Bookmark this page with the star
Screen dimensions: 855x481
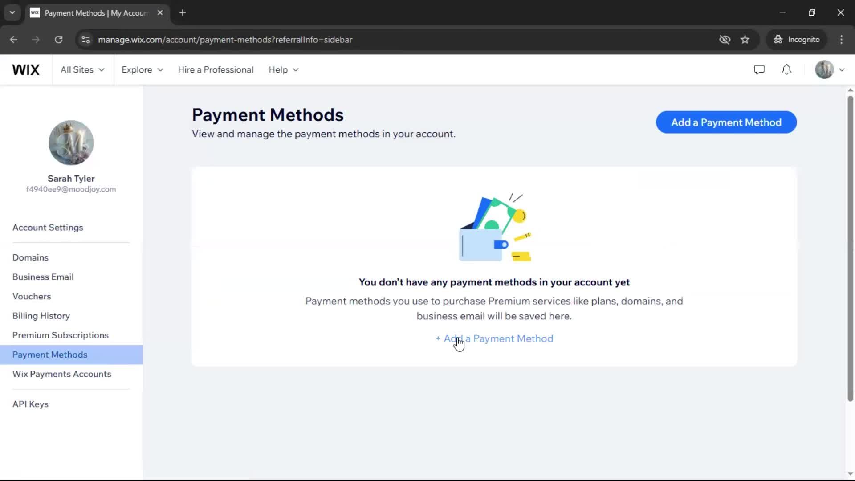(x=745, y=40)
